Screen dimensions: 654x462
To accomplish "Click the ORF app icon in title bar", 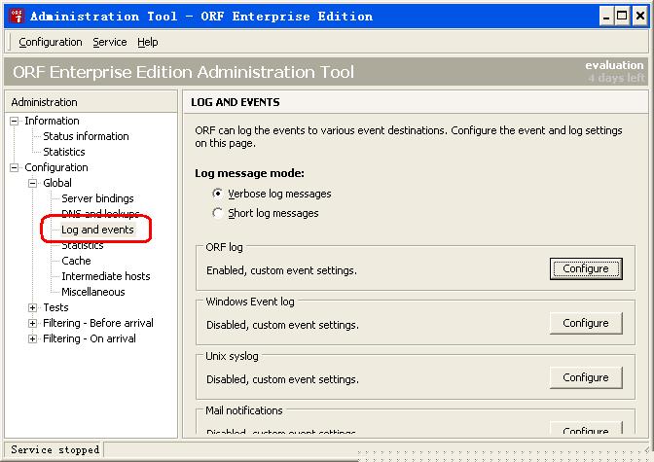I will (15, 16).
